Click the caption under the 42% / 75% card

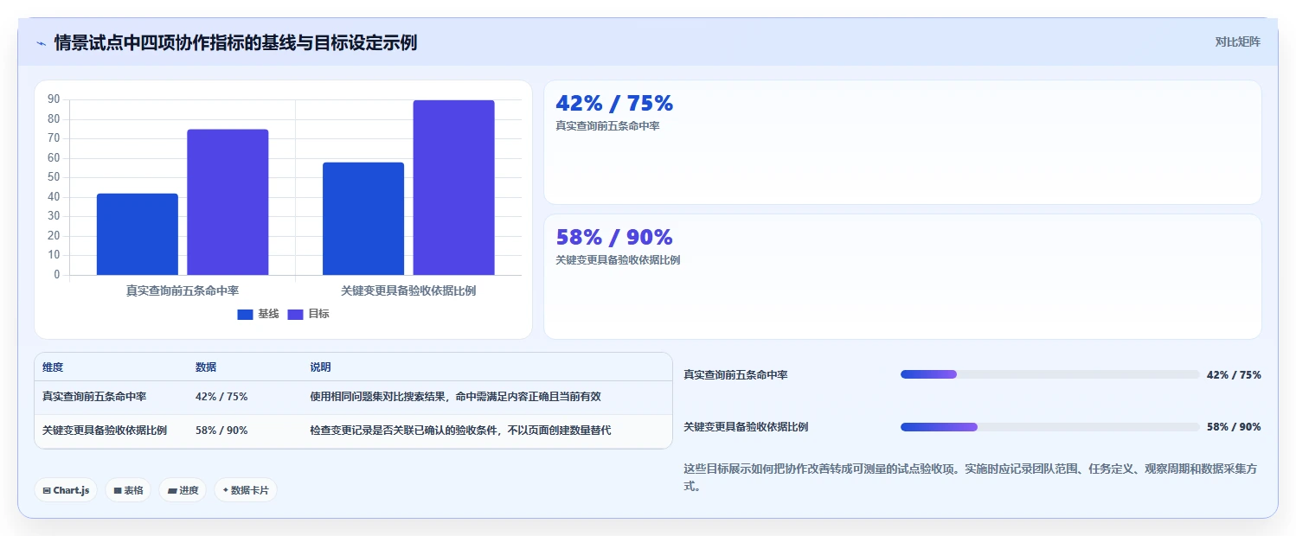pyautogui.click(x=607, y=126)
